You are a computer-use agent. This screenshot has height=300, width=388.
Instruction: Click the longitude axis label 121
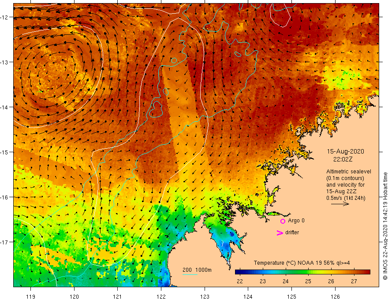click(118, 296)
